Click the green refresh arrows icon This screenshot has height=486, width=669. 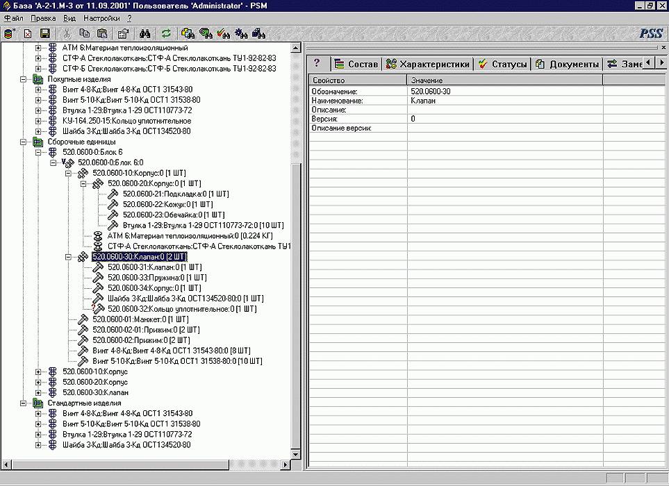pos(166,33)
